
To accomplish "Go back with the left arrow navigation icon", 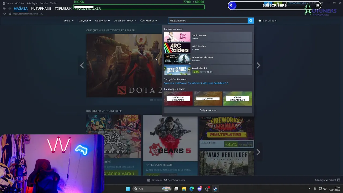I will [4, 9].
